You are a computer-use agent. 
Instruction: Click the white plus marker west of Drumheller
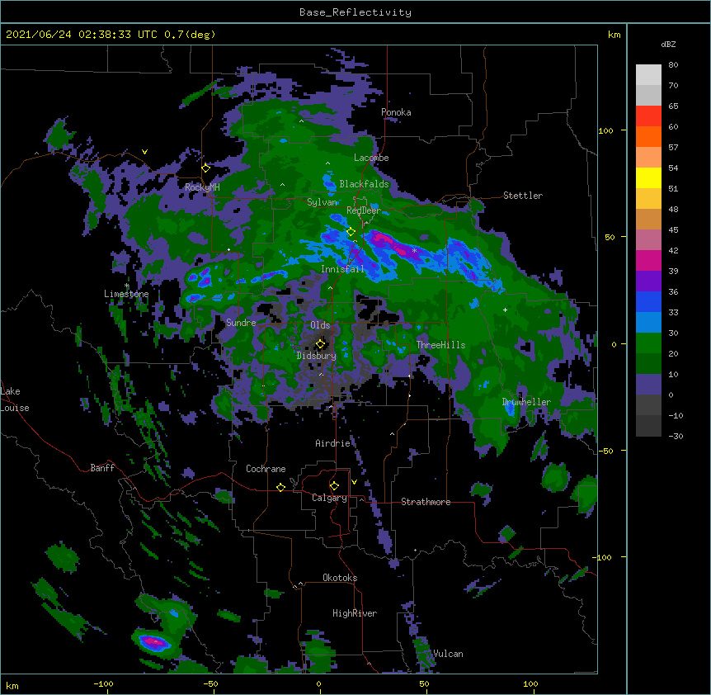pyautogui.click(x=505, y=310)
